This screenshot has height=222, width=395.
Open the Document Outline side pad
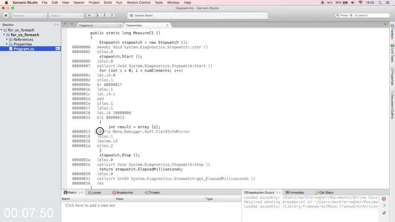click(392, 104)
